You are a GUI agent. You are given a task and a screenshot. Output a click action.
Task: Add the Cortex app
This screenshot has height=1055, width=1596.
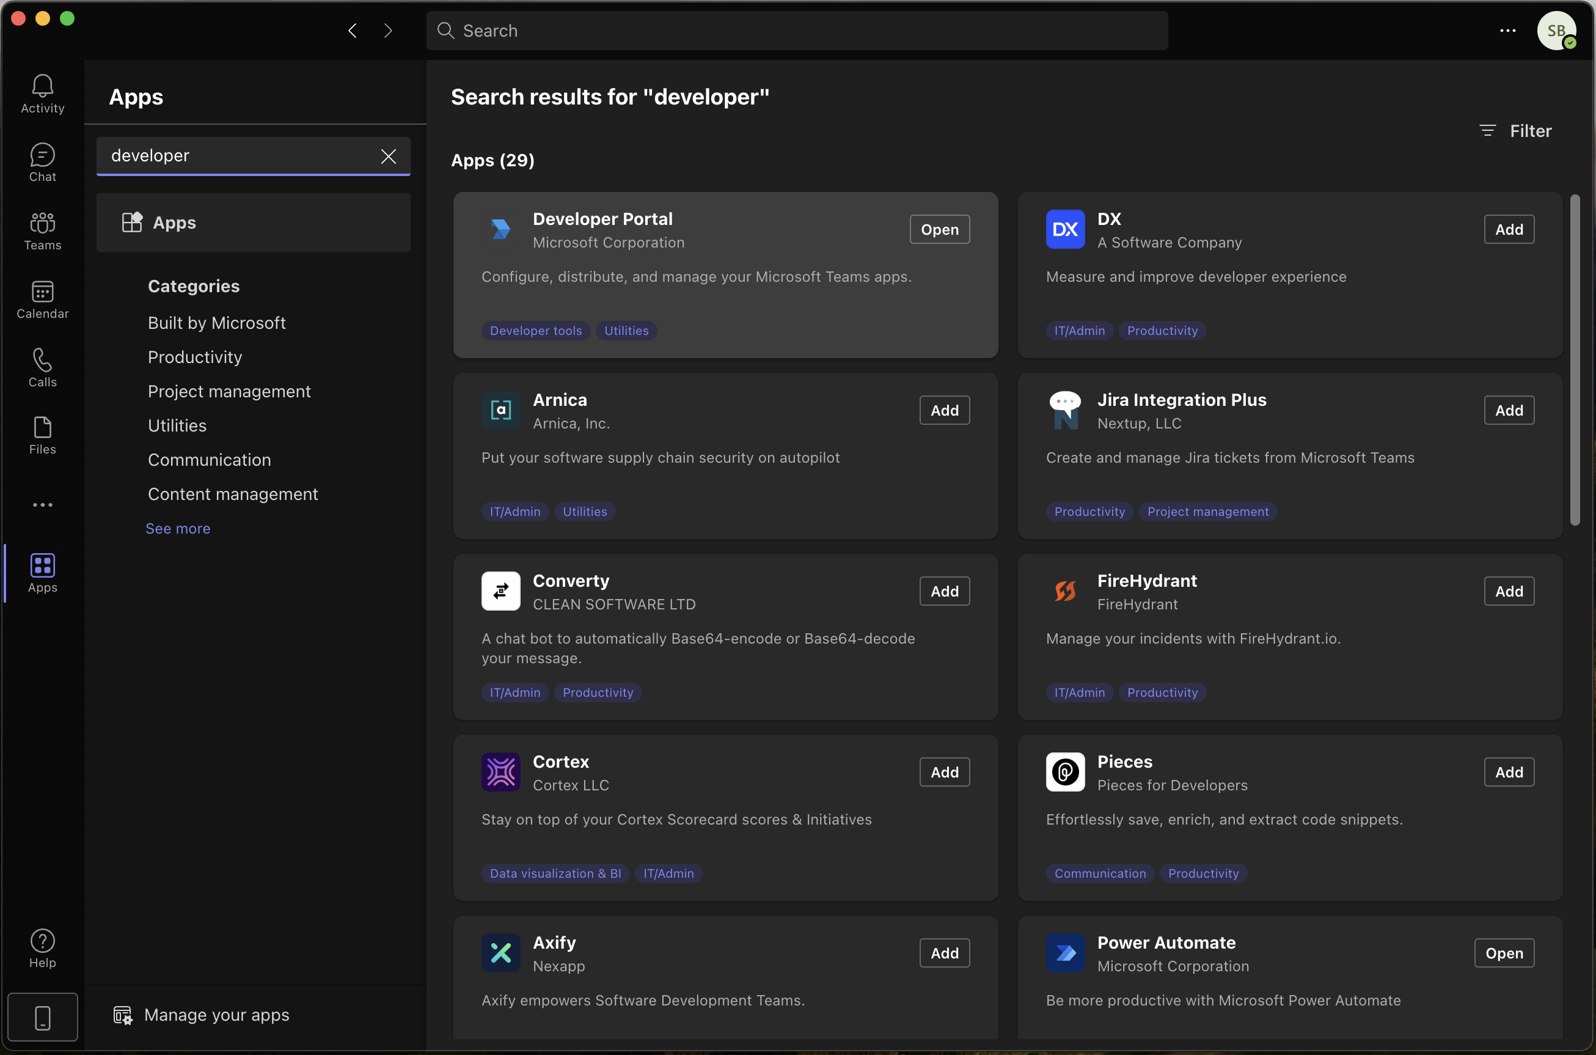pos(945,773)
